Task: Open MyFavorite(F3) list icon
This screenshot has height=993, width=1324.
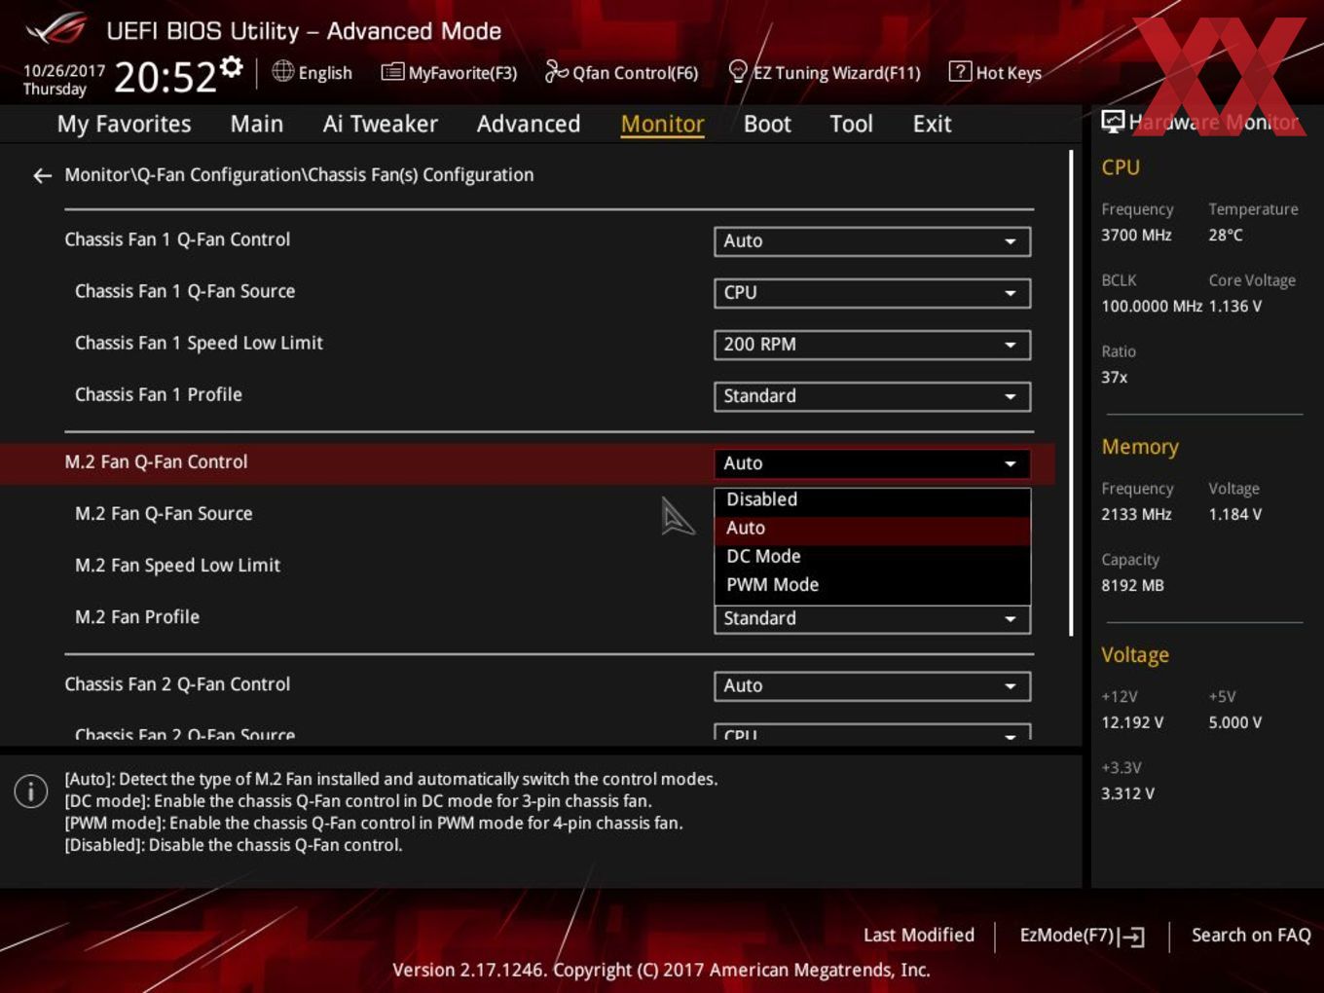Action: (x=392, y=72)
